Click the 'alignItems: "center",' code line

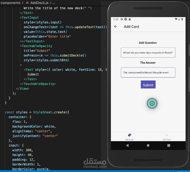click(32, 131)
